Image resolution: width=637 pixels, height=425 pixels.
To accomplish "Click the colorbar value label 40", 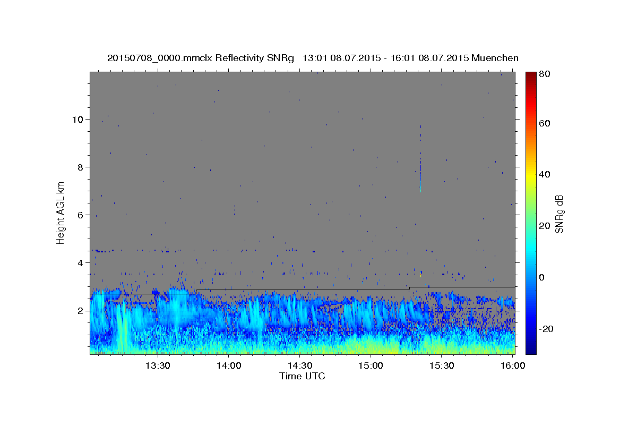I will (545, 174).
